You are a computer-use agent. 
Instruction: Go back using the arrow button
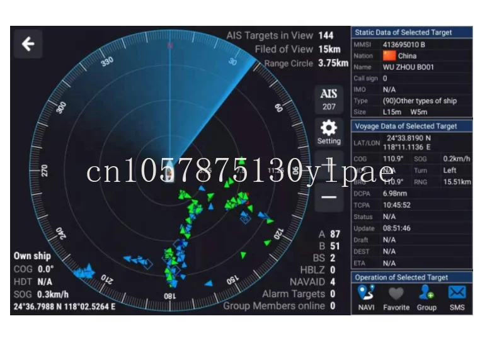click(x=28, y=44)
